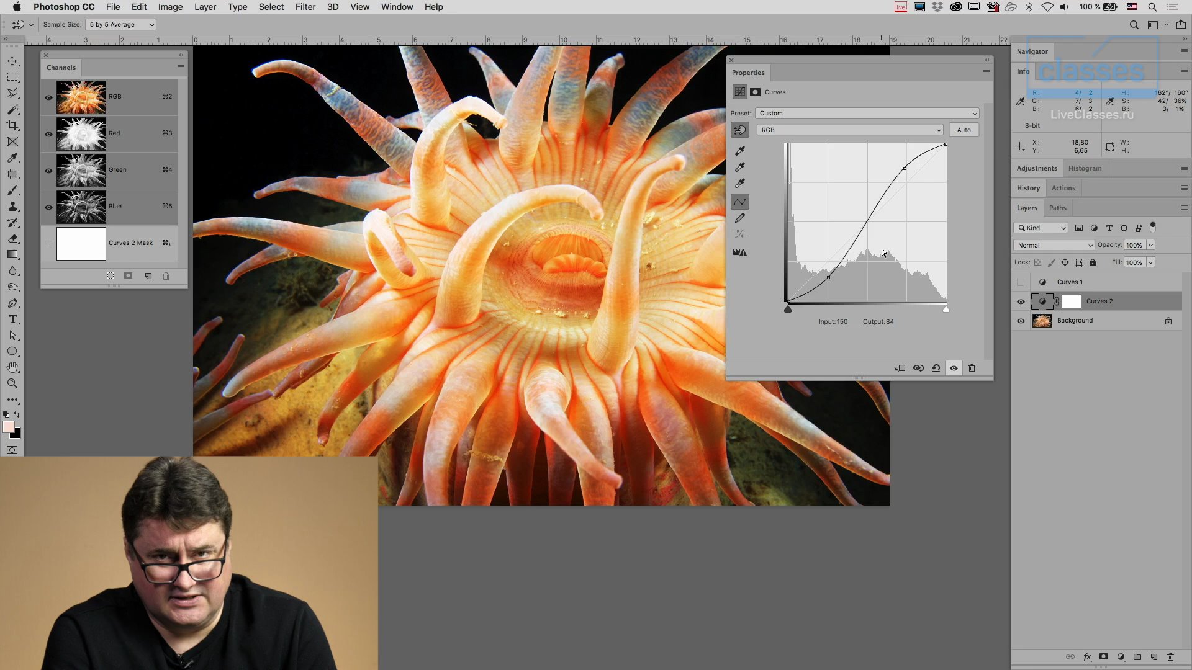
Task: Switch to the Actions tab
Action: point(1063,188)
